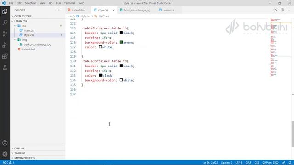294x165 pixels.
Task: Switch to the backgroundimage.jpg tab
Action: point(137,10)
